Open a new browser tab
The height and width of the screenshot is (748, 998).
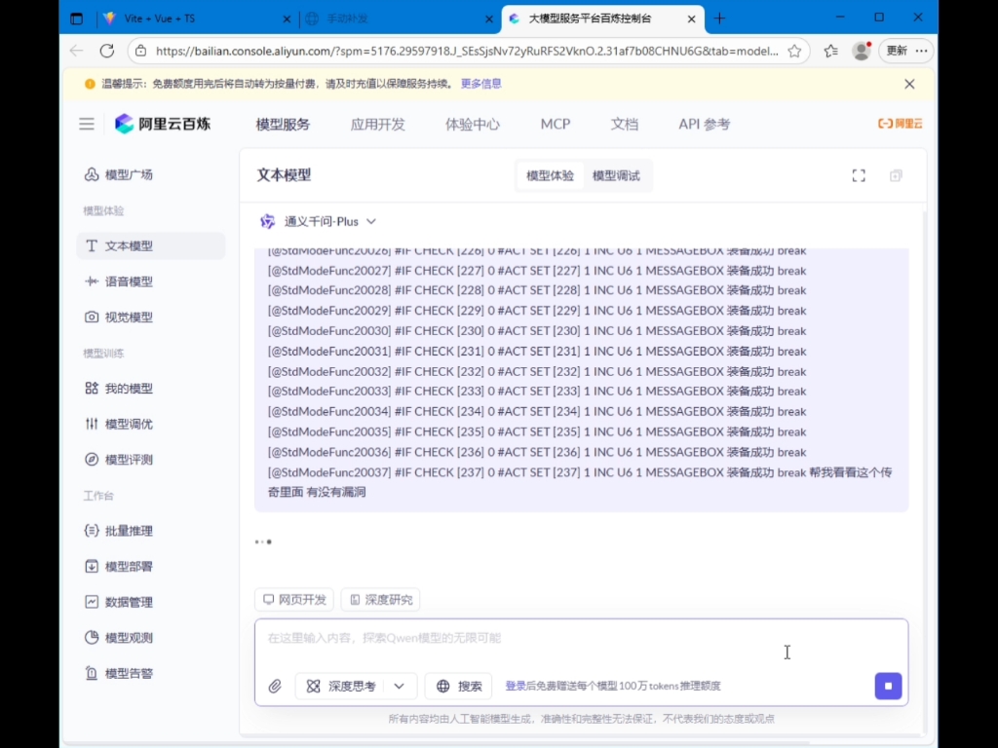point(720,19)
